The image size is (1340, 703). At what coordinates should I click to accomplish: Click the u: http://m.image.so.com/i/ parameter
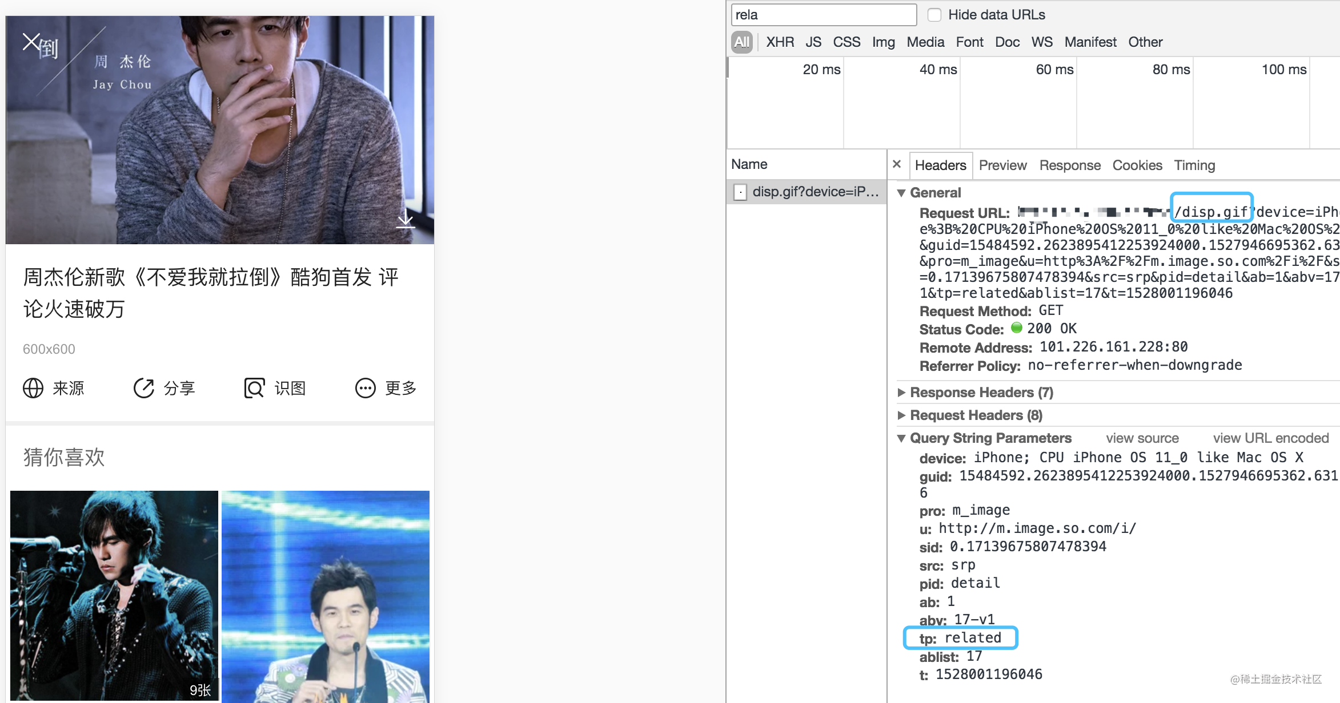click(1028, 528)
